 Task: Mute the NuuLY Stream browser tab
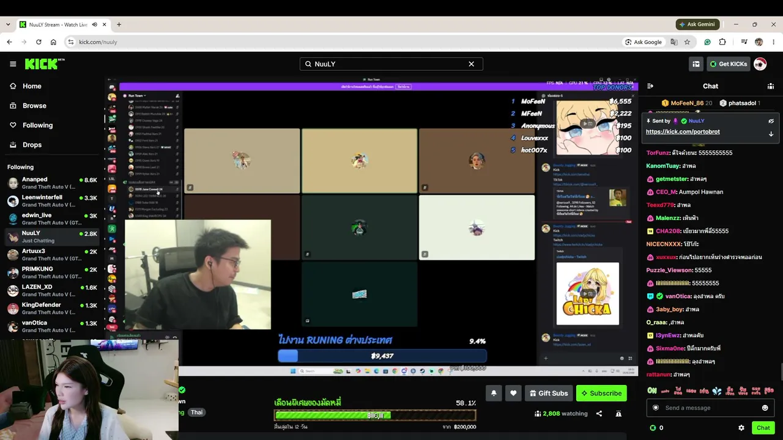click(95, 24)
